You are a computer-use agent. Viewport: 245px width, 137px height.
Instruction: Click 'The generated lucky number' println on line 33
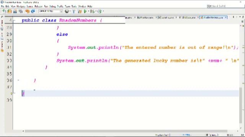(148, 61)
